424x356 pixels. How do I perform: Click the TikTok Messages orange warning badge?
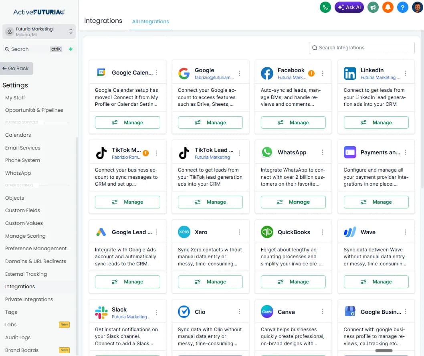(x=146, y=153)
